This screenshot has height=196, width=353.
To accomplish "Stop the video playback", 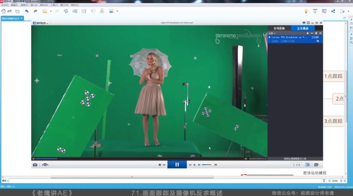I will tap(159, 165).
